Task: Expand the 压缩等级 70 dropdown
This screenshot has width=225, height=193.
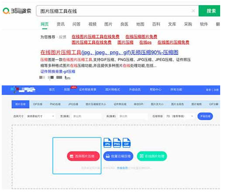Action: [180, 116]
